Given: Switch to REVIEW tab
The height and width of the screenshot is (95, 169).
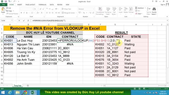Looking at the screenshot, I should click(60, 5).
